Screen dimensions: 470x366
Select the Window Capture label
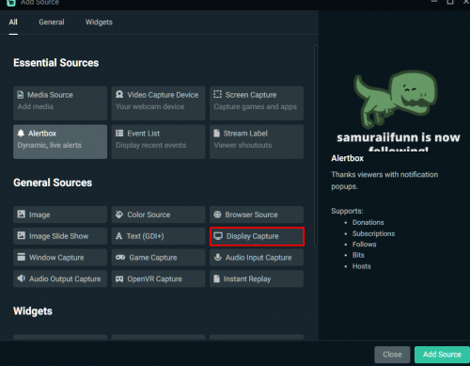(x=56, y=258)
